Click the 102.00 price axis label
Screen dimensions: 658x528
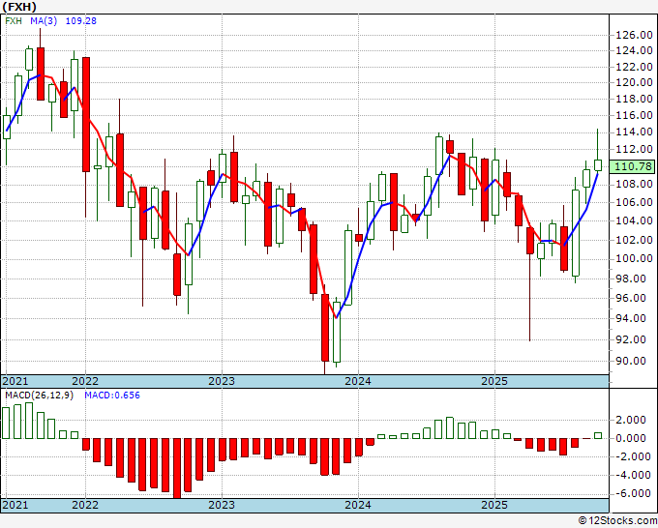(634, 240)
